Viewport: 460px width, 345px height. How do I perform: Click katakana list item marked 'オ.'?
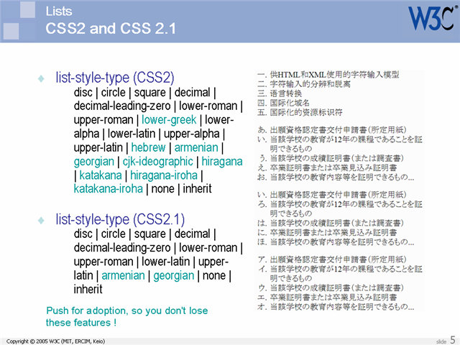tap(336, 307)
